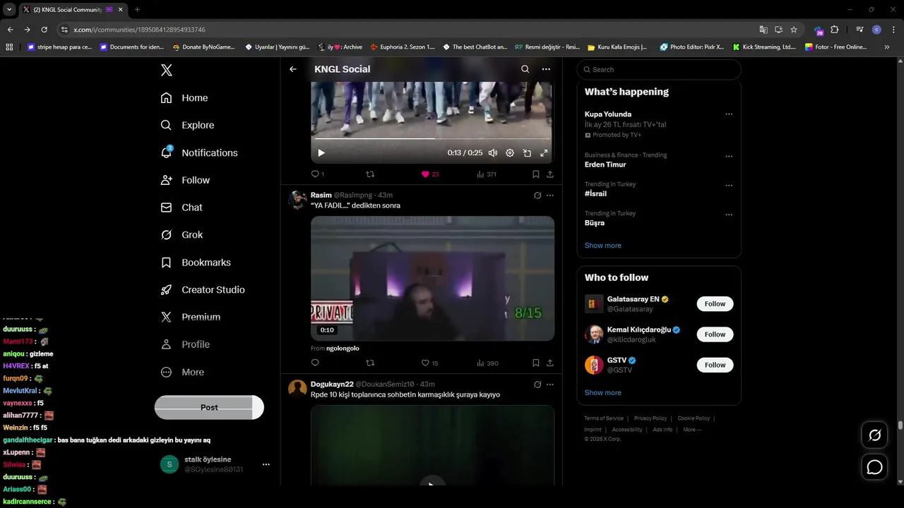Open the Home page
904x508 pixels.
(184, 98)
